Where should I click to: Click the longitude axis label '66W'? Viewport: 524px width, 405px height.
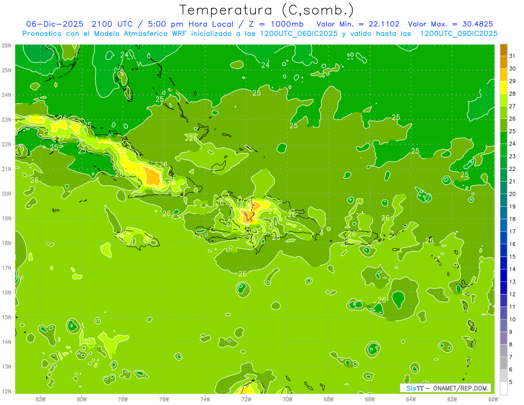(369, 399)
